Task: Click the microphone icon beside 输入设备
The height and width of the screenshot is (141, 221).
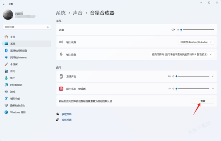Action: click(x=61, y=54)
